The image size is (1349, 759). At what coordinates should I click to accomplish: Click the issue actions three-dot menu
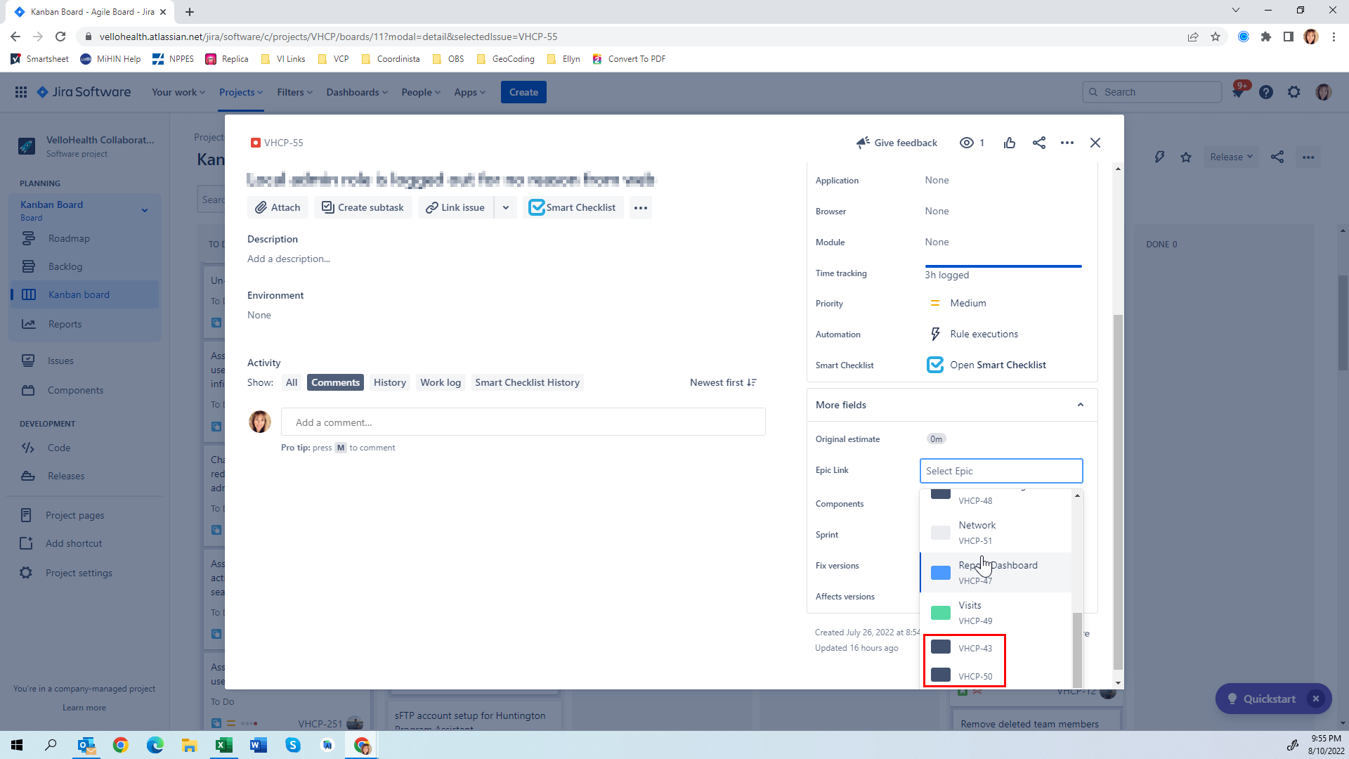[x=1067, y=143]
